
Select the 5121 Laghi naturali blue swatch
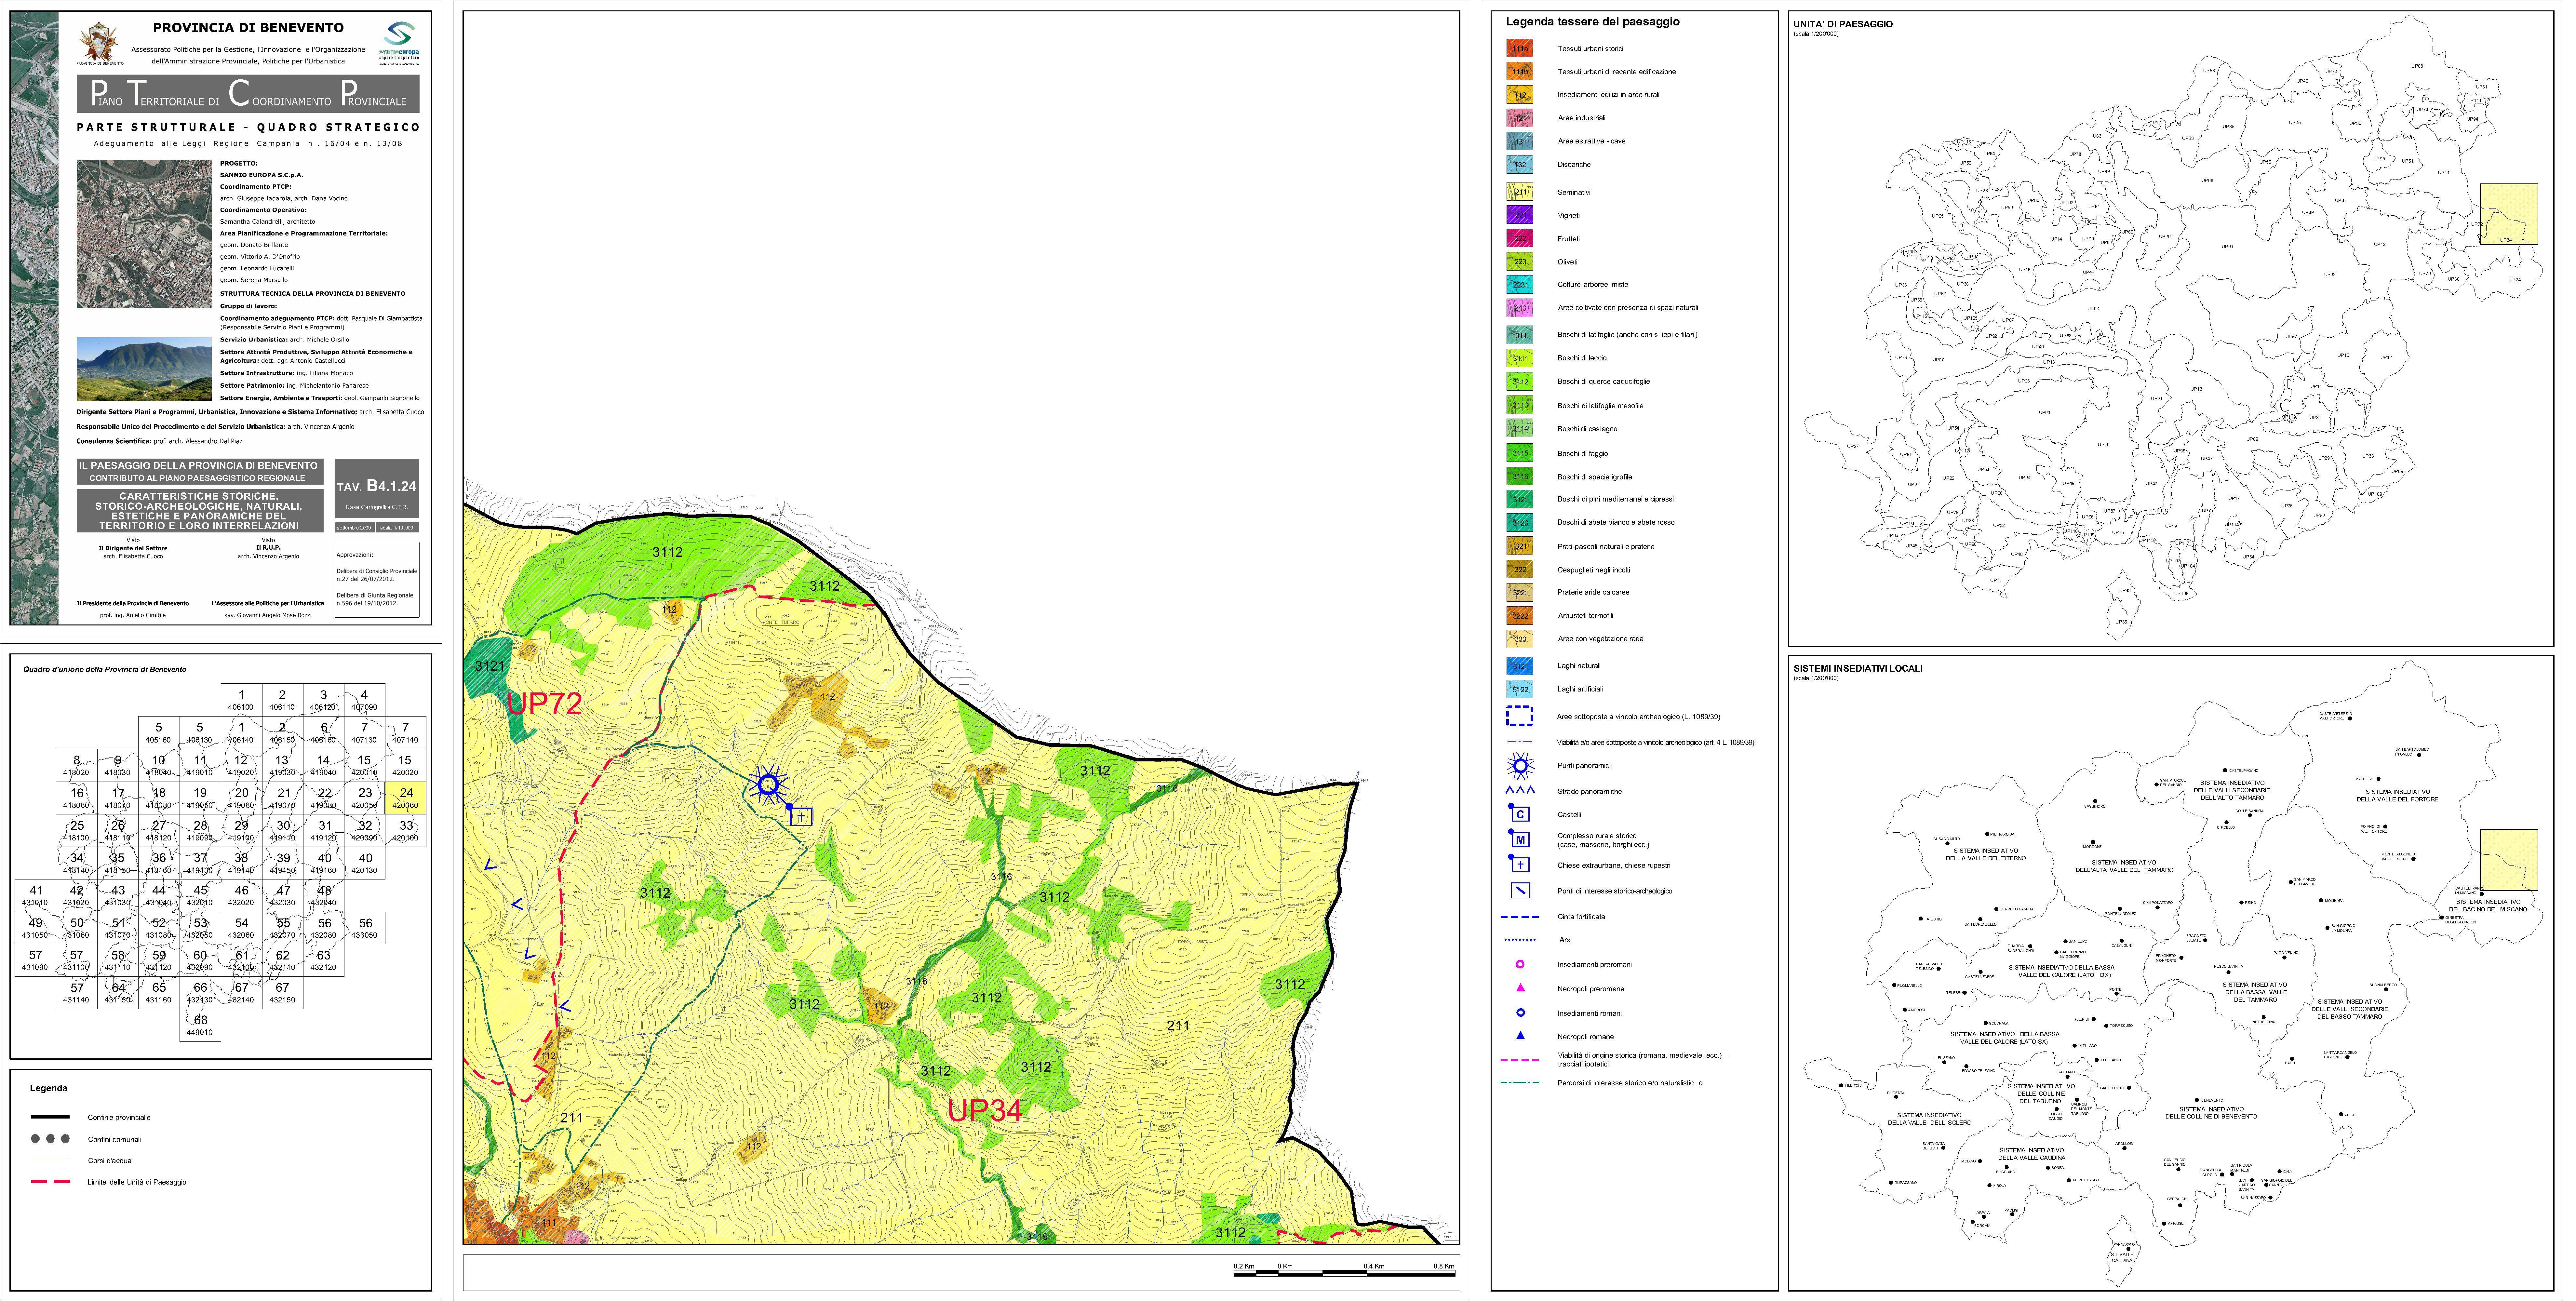pos(1520,666)
